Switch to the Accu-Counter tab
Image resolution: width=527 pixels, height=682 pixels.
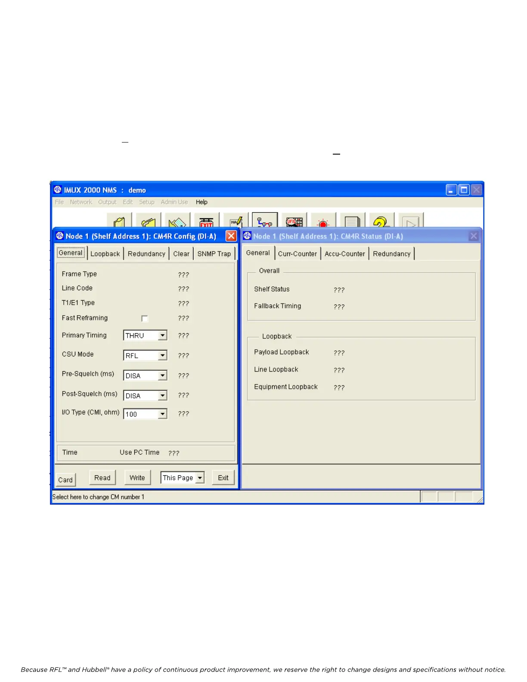(x=345, y=254)
